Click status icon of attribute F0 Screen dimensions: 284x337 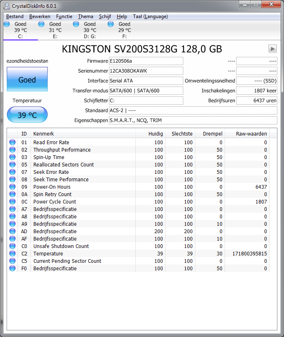click(x=12, y=268)
